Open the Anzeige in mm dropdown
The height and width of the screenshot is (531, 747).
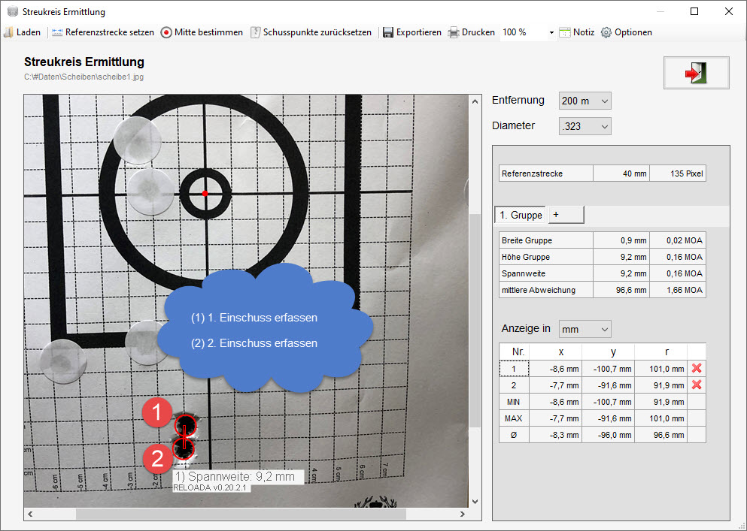point(585,329)
